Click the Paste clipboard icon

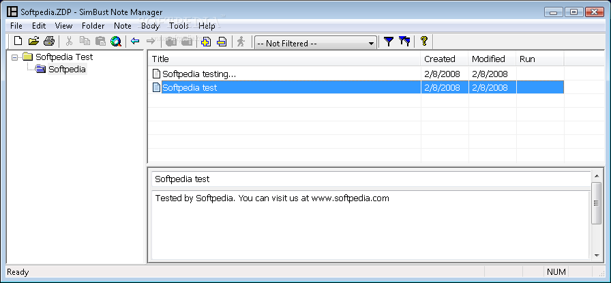coord(100,41)
